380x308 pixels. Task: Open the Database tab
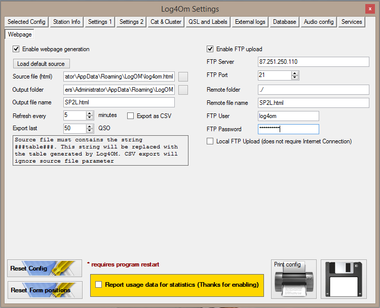click(285, 22)
